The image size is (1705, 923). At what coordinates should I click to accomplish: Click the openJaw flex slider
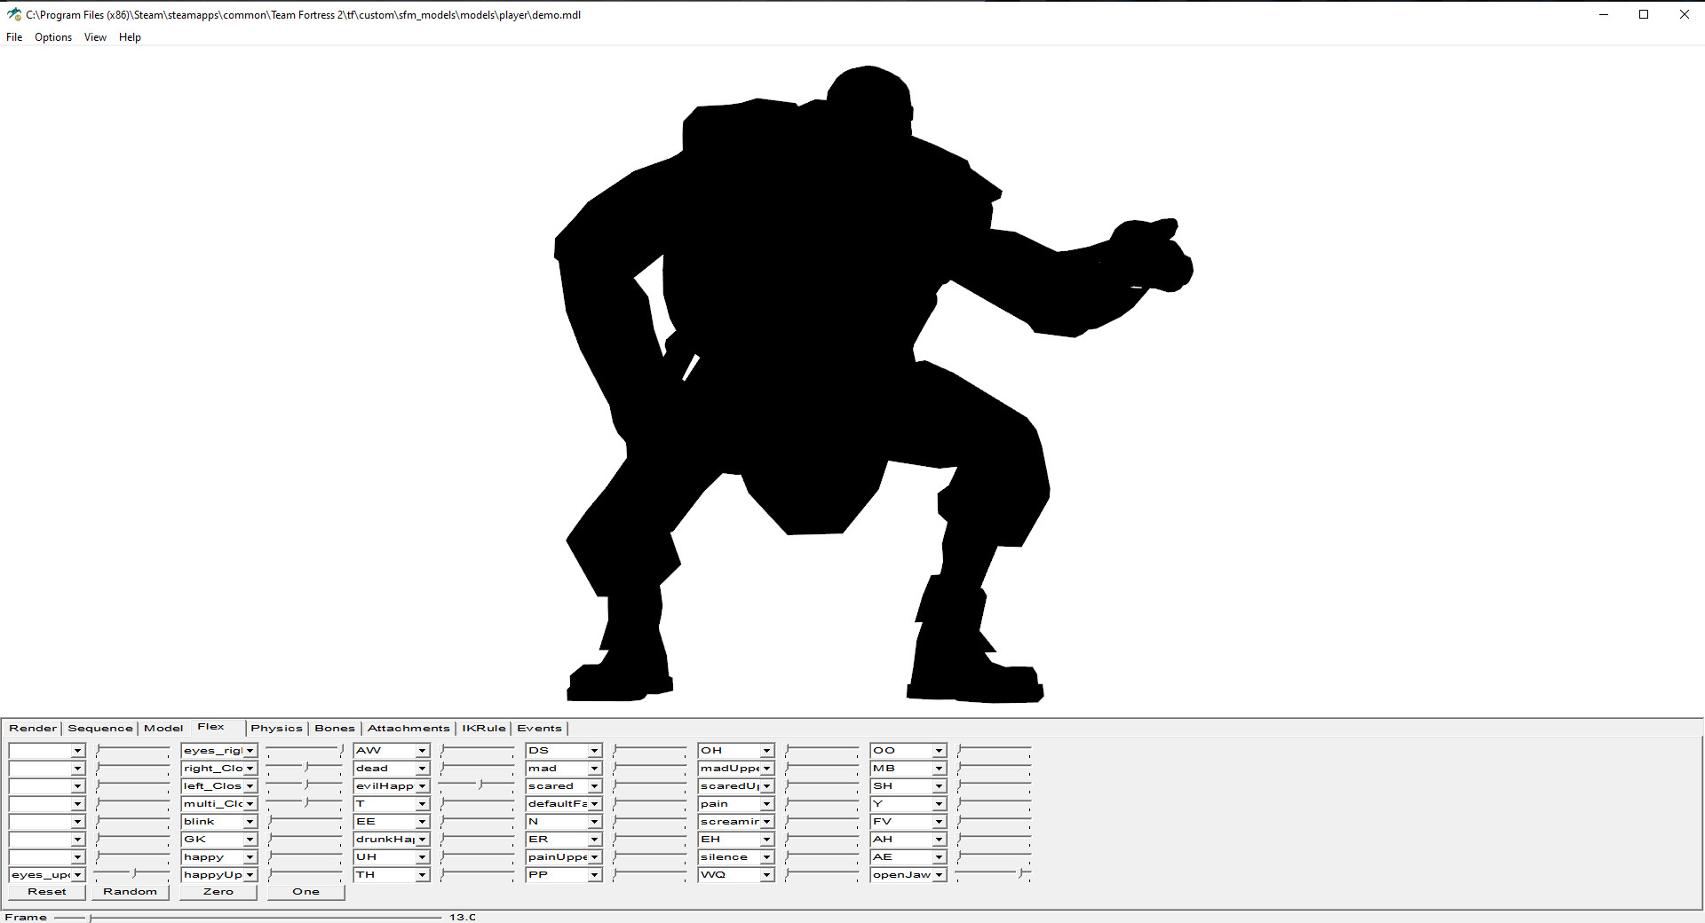click(x=995, y=874)
